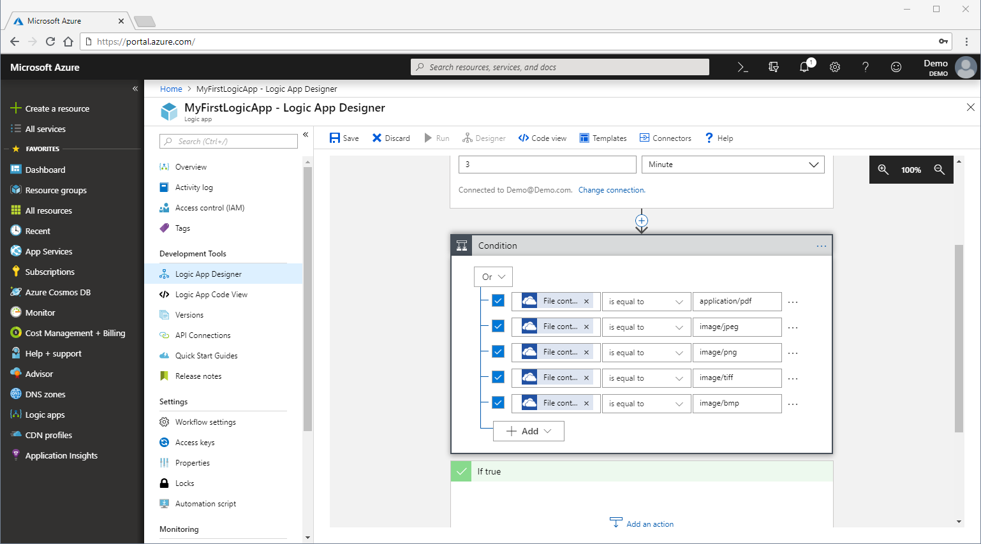Viewport: 981px width, 544px height.
Task: Uncheck the image/jpeg condition row
Action: point(498,326)
